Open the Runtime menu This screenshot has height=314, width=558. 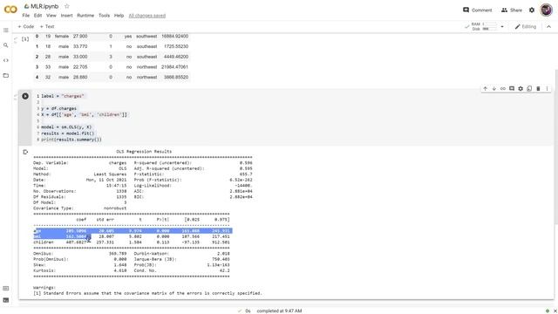click(x=85, y=16)
